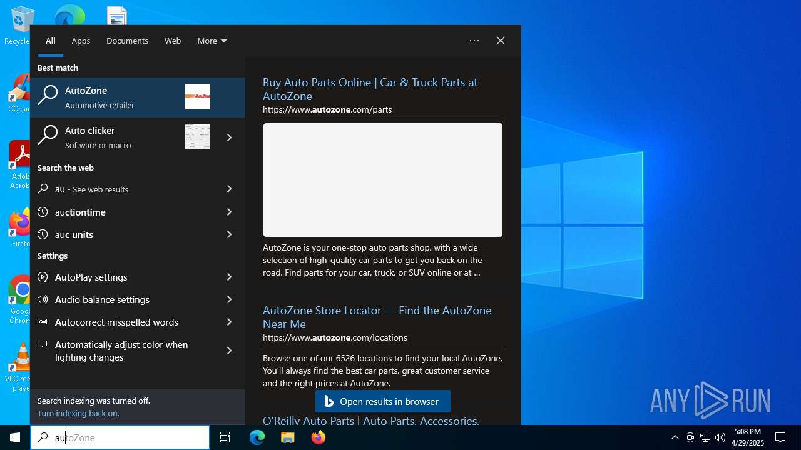This screenshot has height=450, width=801.
Task: Open the Action Center notifications icon
Action: click(x=780, y=437)
